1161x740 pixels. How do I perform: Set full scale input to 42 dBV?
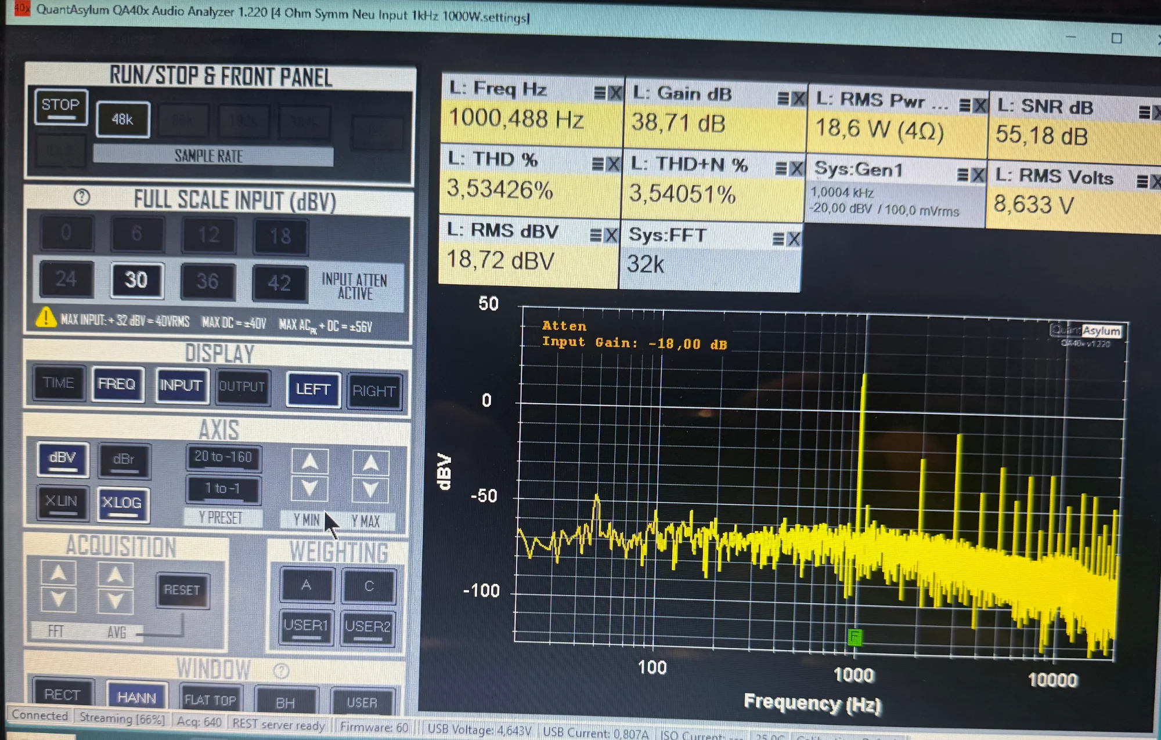(280, 284)
